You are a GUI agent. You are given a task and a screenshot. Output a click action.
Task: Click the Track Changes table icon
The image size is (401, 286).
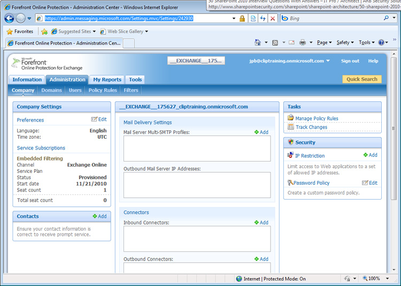coord(291,126)
